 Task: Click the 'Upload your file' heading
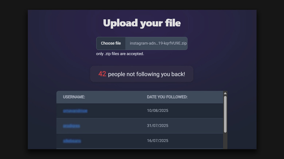[x=142, y=23]
